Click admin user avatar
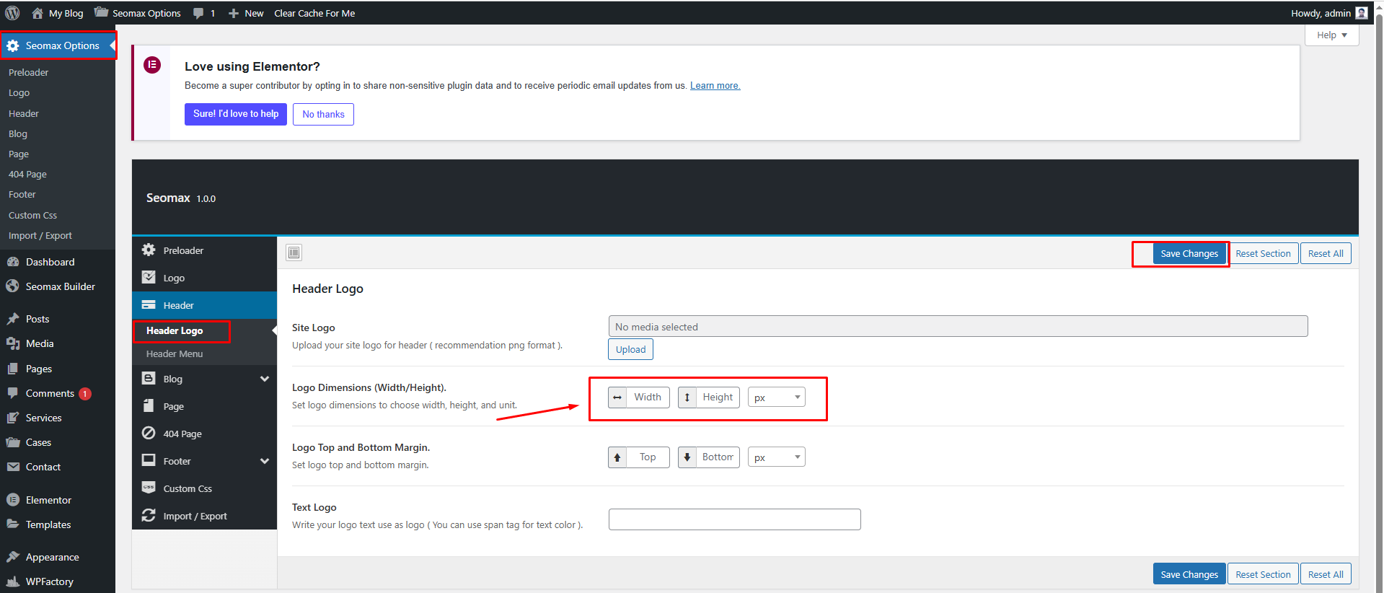1384x593 pixels. (x=1362, y=13)
